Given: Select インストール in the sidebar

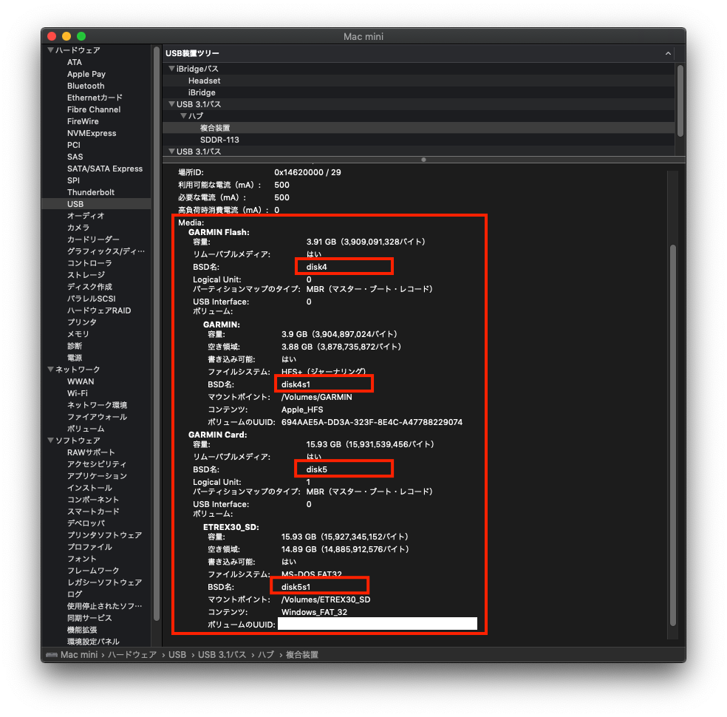Looking at the screenshot, I should (x=89, y=488).
